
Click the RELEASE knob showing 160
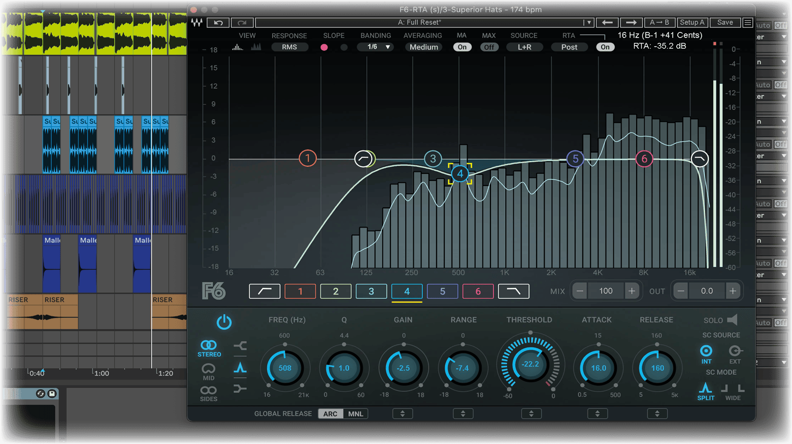point(657,368)
